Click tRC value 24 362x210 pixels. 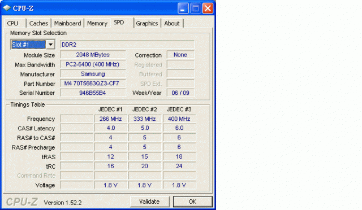pyautogui.click(x=179, y=166)
